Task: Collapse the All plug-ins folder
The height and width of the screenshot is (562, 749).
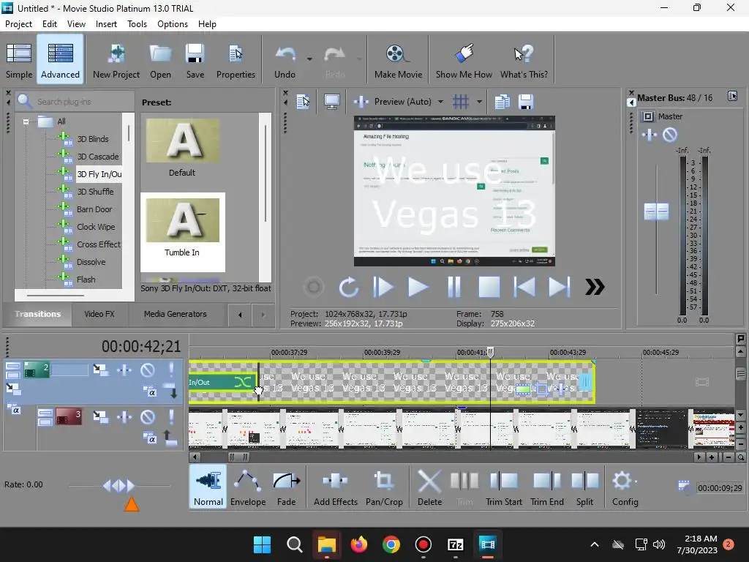Action: point(26,121)
